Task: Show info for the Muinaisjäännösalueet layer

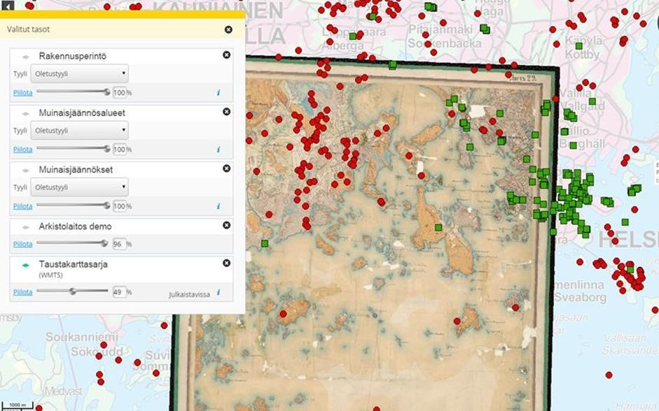Action: (218, 150)
